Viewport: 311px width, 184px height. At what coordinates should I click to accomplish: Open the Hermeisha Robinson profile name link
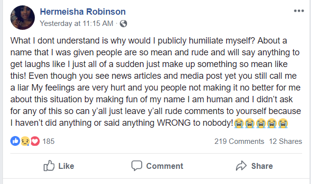[83, 12]
